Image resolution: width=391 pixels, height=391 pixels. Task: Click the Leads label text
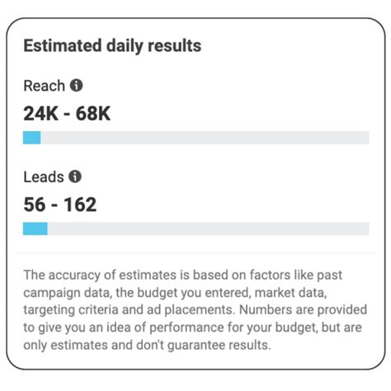44,177
